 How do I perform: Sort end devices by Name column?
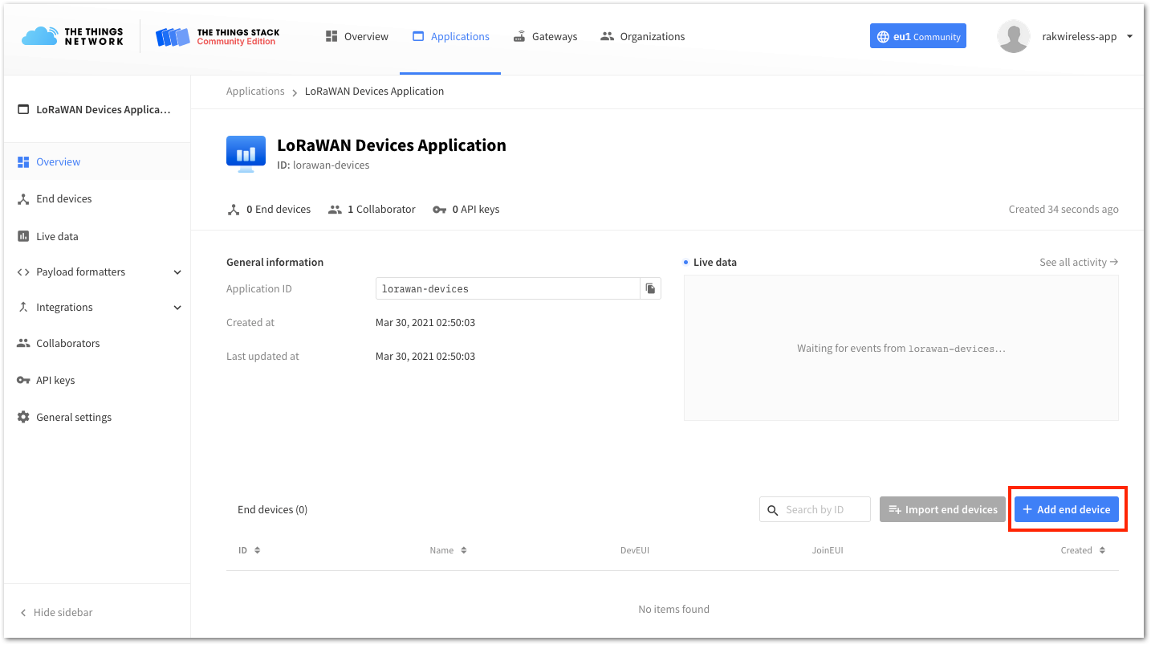point(448,550)
